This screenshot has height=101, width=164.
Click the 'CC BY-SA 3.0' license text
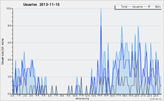156,99
